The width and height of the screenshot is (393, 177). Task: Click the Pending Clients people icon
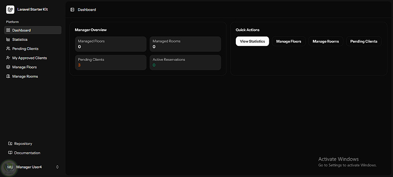click(x=8, y=49)
